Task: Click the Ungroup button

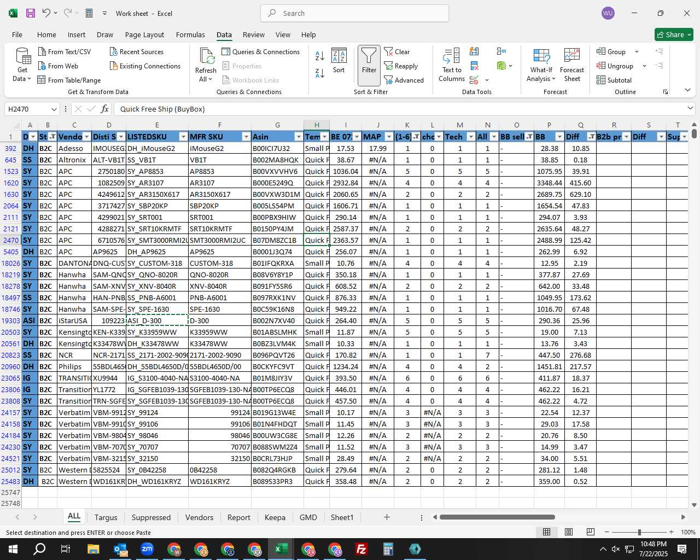Action: [x=615, y=66]
